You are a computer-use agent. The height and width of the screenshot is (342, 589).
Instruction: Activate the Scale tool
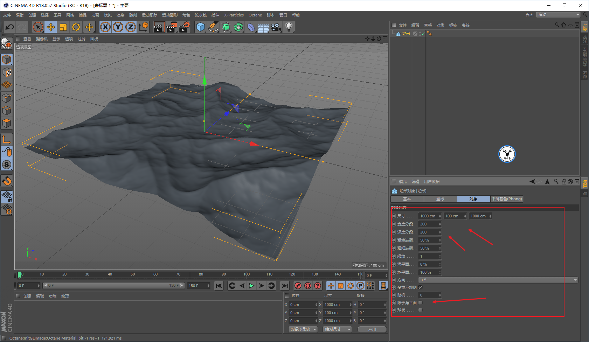coord(63,27)
